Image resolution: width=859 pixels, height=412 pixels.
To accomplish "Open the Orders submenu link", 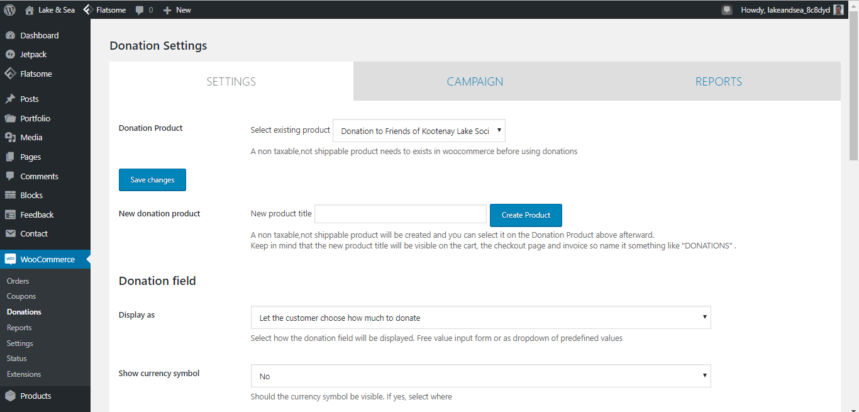I will [18, 281].
